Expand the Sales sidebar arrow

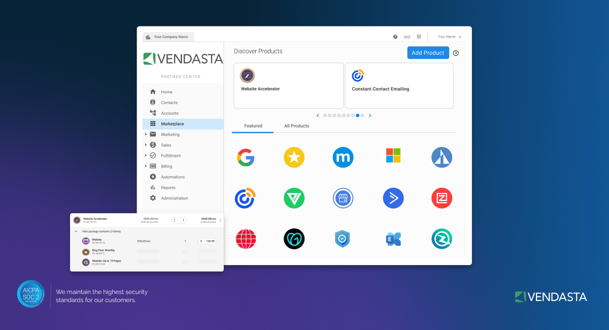coord(146,145)
